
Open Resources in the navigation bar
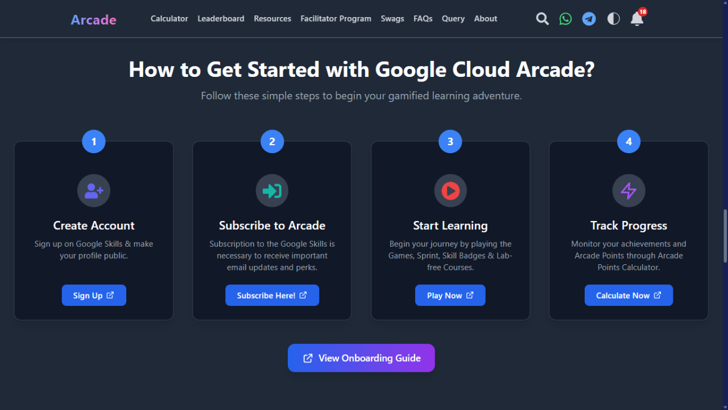point(272,19)
